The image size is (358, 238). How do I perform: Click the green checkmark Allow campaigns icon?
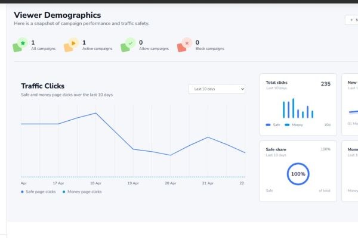pos(128,45)
